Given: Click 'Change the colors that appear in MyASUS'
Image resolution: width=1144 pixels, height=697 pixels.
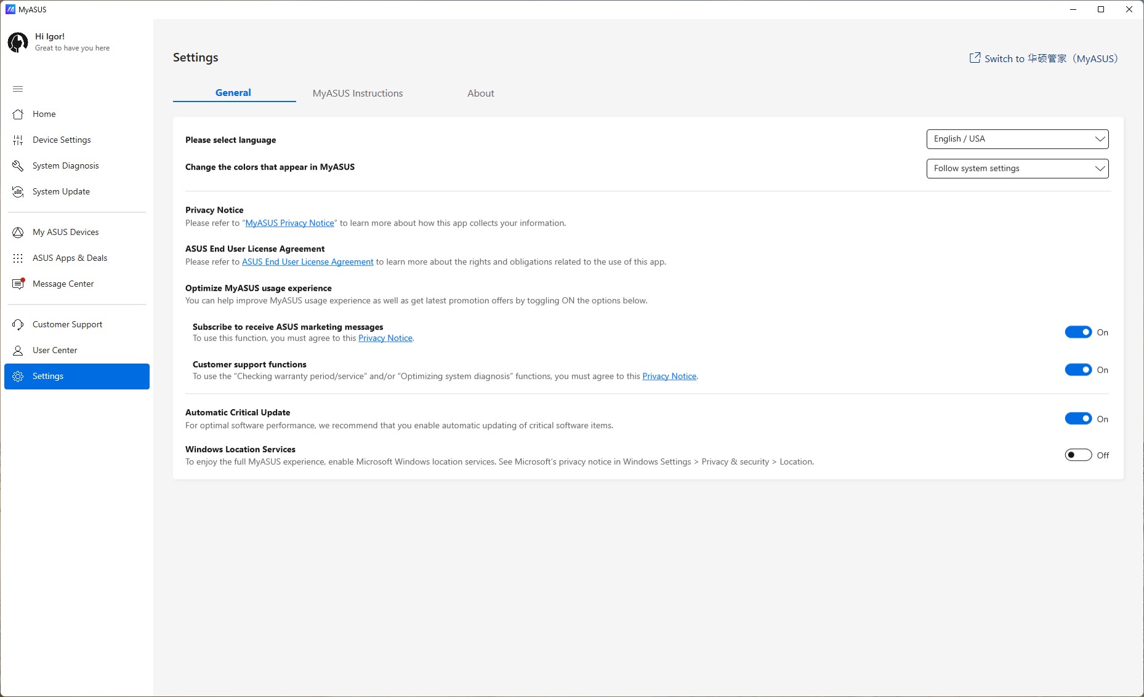Looking at the screenshot, I should (x=270, y=167).
